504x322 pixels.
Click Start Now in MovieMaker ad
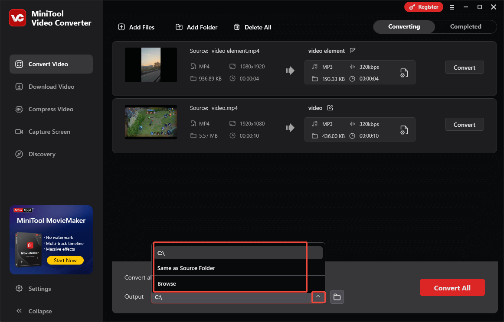click(x=65, y=261)
